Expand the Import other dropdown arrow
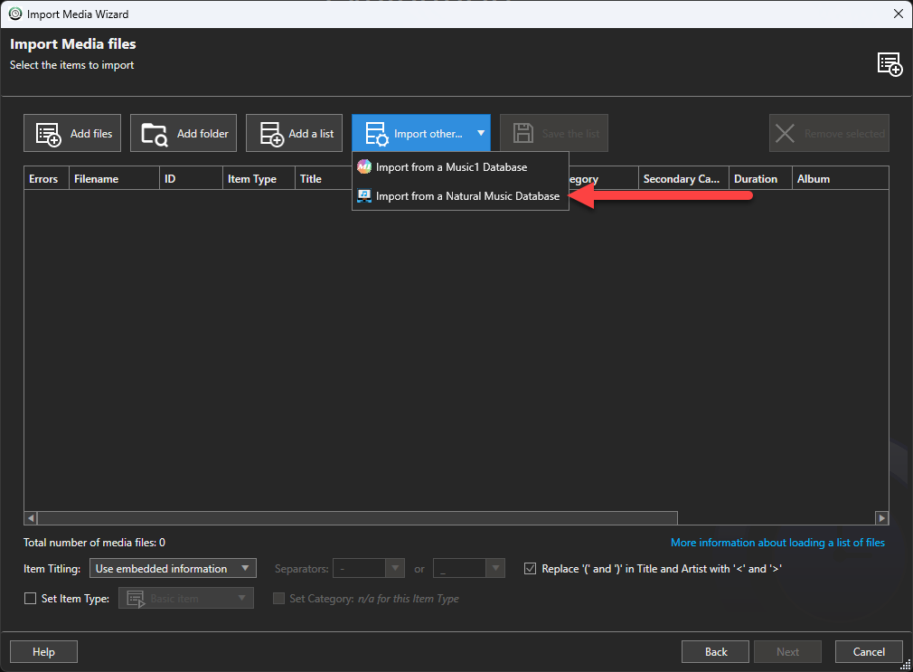This screenshot has height=672, width=913. click(481, 133)
